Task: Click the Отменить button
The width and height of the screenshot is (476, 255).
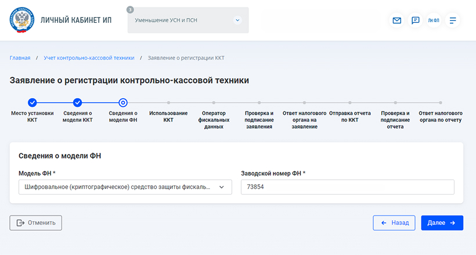Action: tap(36, 222)
